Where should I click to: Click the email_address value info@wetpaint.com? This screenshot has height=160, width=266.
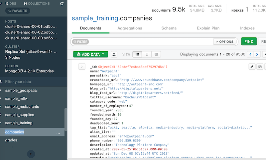(136, 136)
